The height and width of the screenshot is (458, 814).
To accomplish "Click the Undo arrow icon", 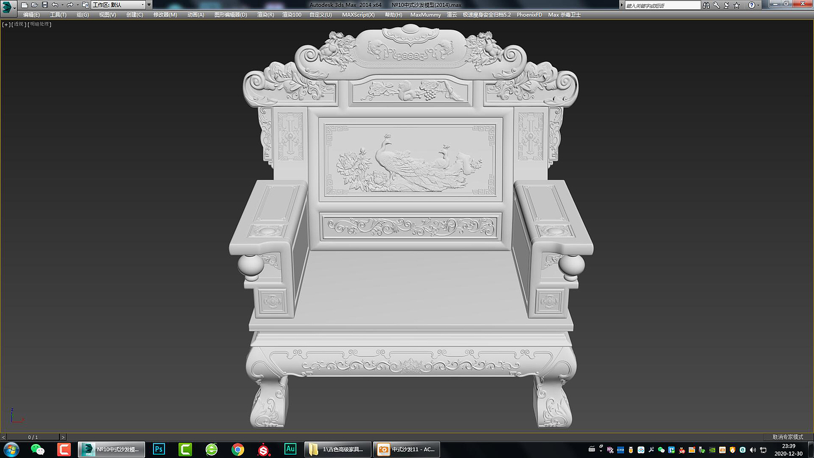I will tap(55, 5).
